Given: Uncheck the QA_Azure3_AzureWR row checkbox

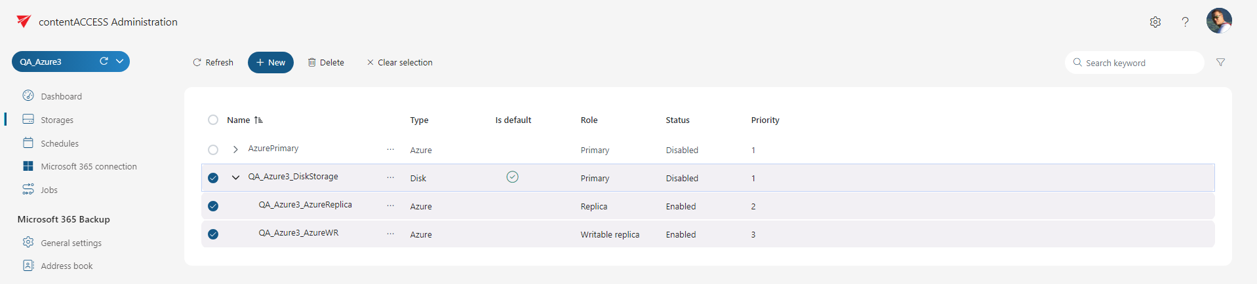Looking at the screenshot, I should click(213, 234).
